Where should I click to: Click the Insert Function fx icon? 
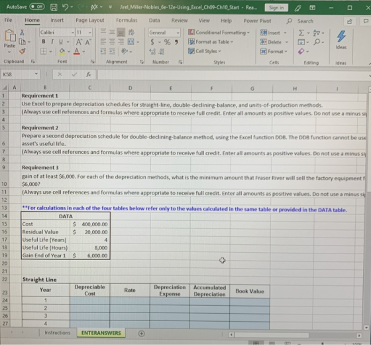click(x=89, y=74)
